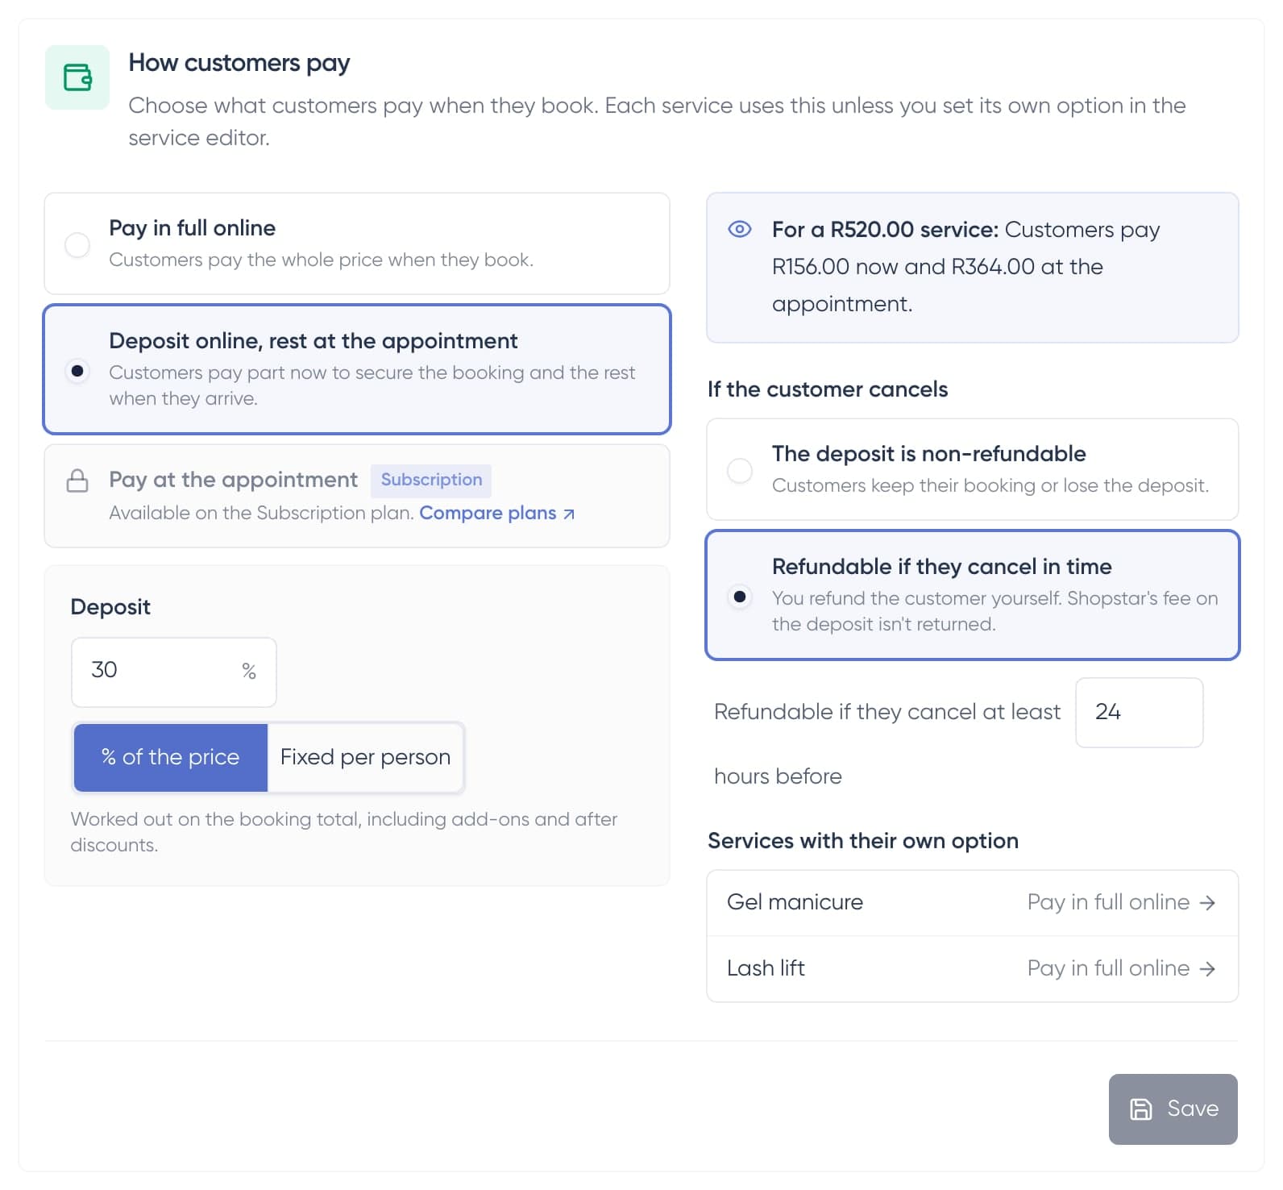Choose The deposit is non-refundable radio
The height and width of the screenshot is (1190, 1283).
click(740, 470)
